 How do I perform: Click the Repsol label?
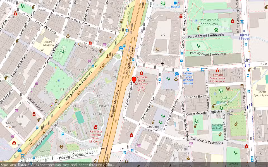point(176,7)
